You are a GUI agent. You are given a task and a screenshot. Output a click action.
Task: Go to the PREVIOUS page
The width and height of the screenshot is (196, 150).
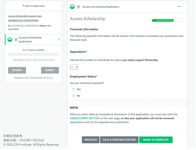coord(91,140)
